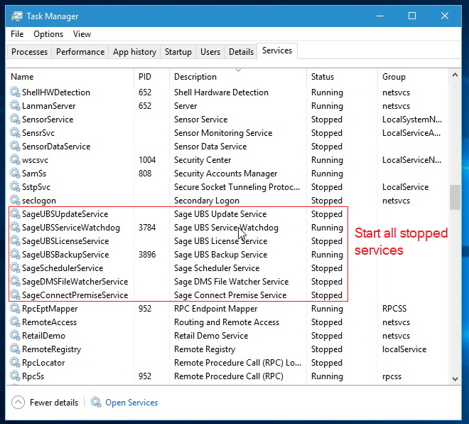Image resolution: width=469 pixels, height=424 pixels.
Task: Switch to the Performance tab
Action: click(80, 52)
